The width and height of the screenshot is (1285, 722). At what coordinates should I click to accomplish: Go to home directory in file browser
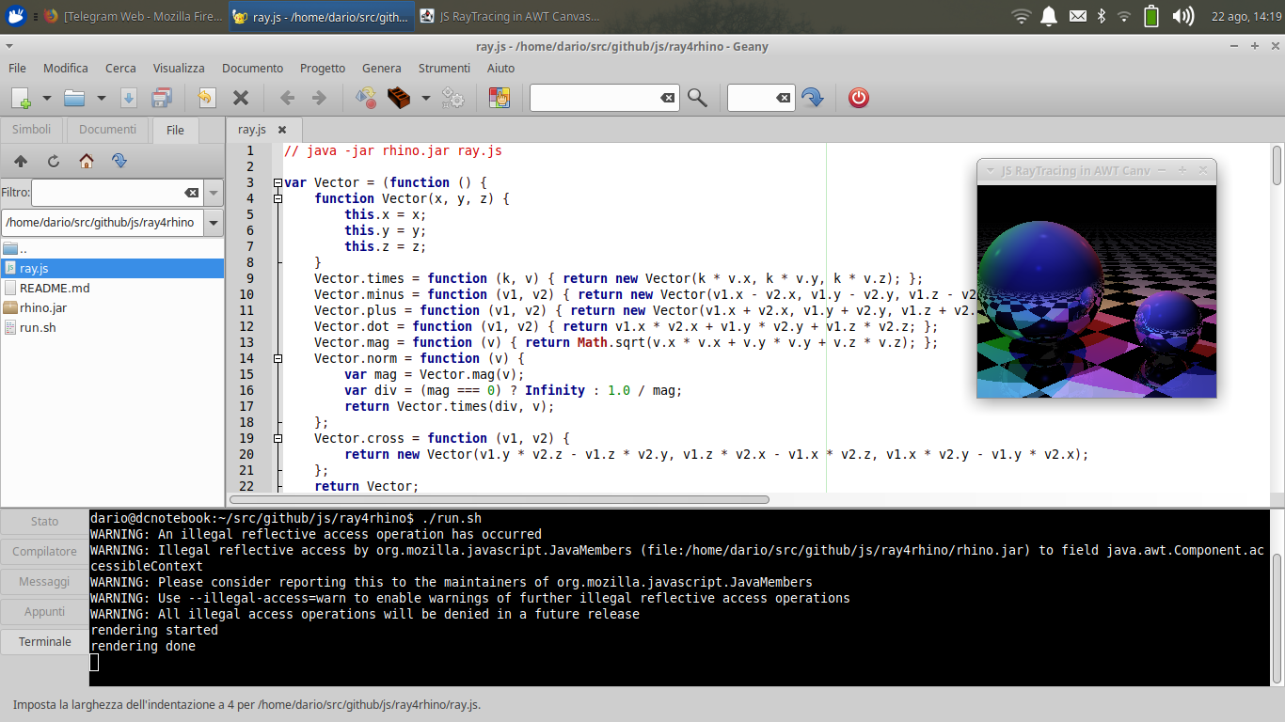pos(87,161)
